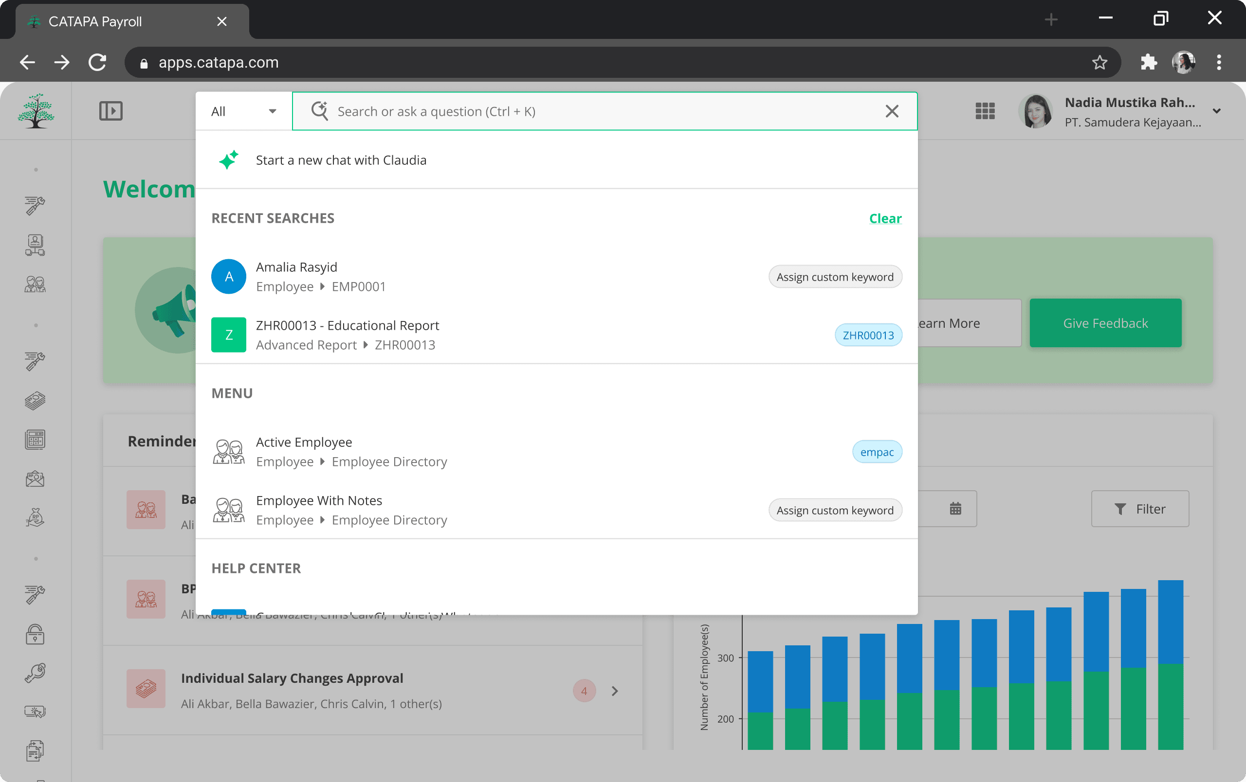
Task: Open the padlock security sidebar icon
Action: tap(35, 634)
